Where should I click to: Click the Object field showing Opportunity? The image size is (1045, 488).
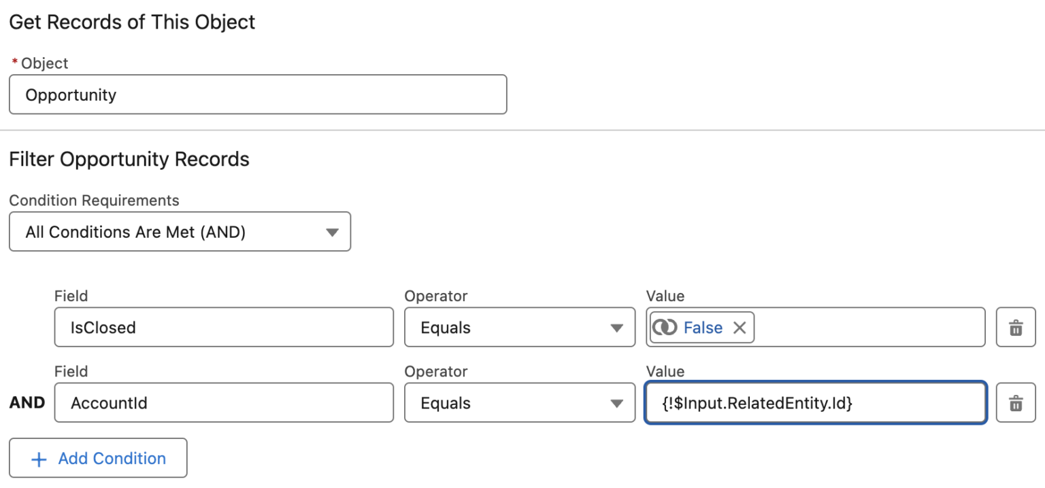click(258, 94)
